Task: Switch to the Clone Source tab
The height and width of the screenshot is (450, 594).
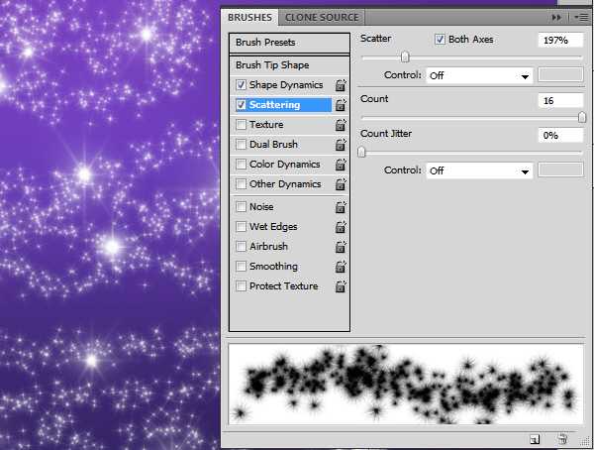Action: click(x=322, y=17)
